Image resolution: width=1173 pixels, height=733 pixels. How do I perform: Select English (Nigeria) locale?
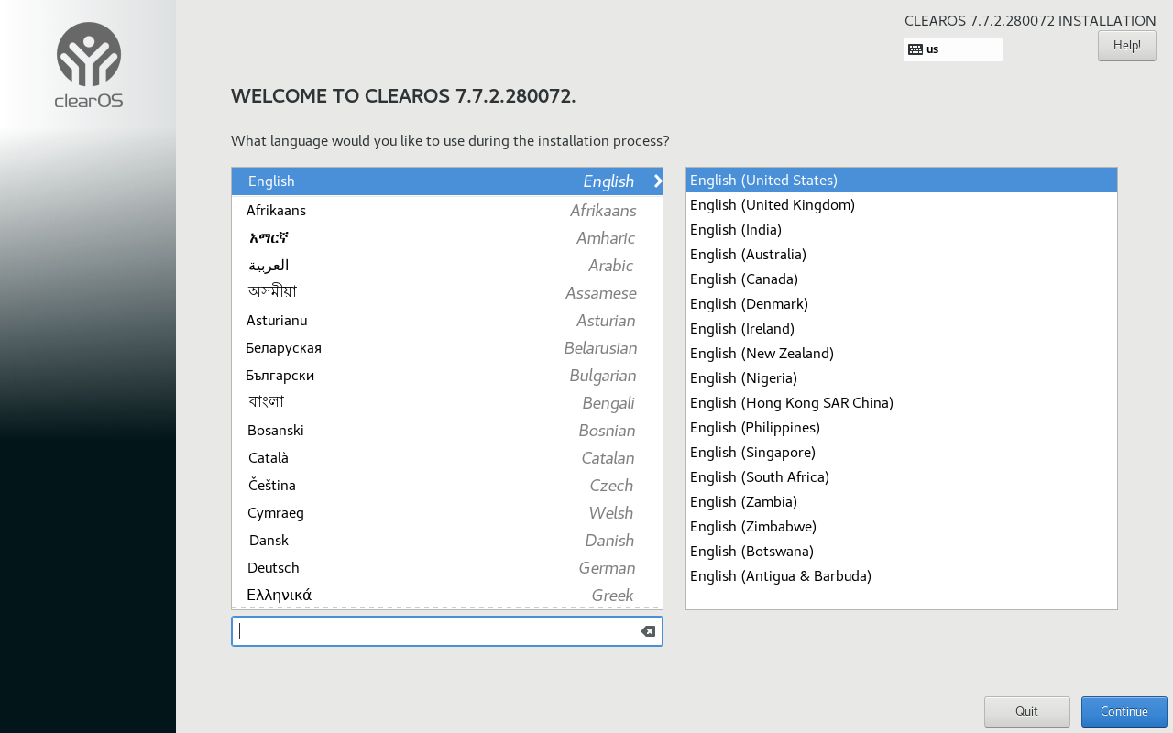[902, 378]
